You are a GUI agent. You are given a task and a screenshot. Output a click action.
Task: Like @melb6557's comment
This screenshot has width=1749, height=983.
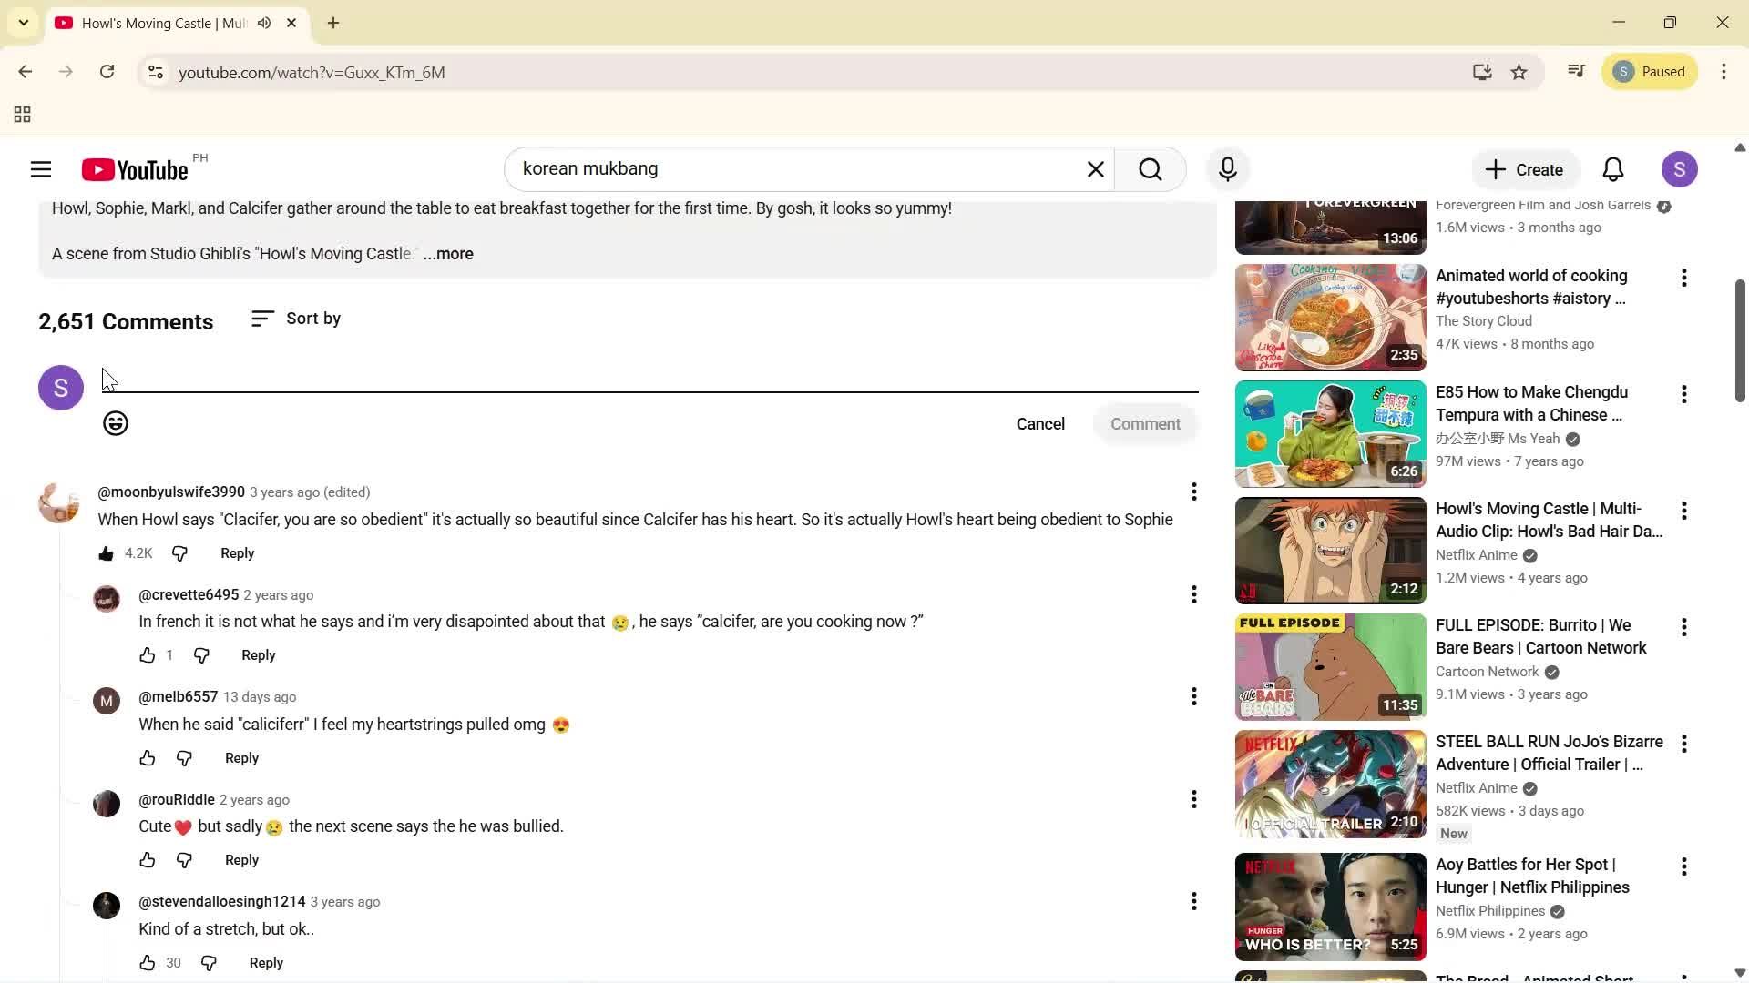pos(147,757)
